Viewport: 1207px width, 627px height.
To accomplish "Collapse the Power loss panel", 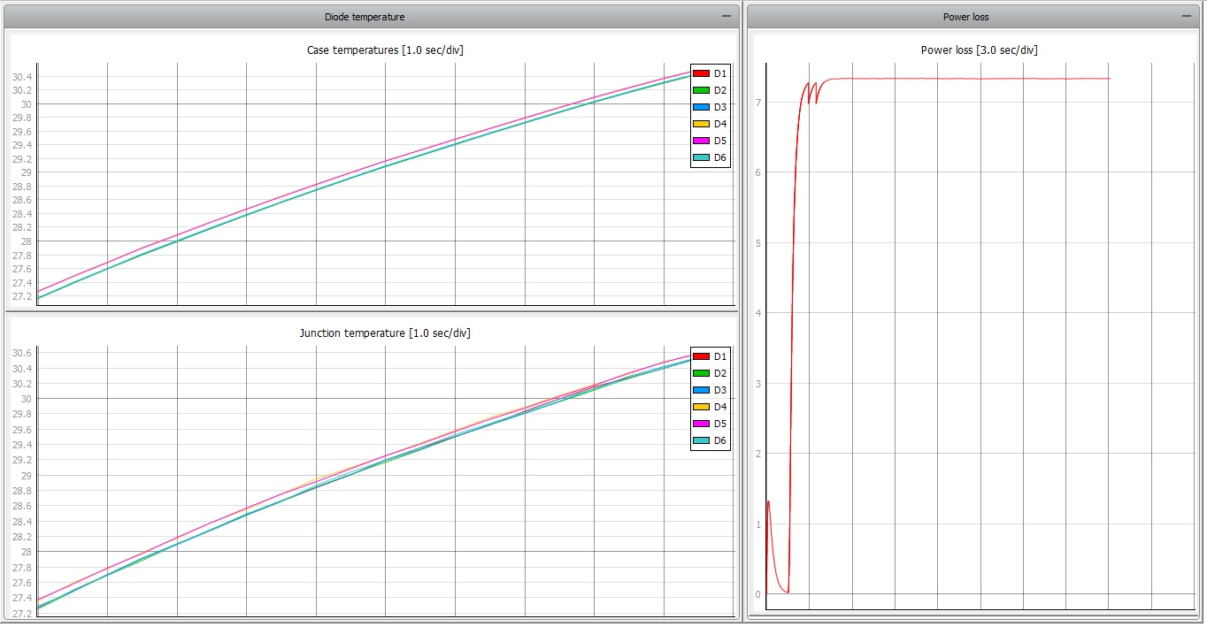I will pyautogui.click(x=1186, y=16).
